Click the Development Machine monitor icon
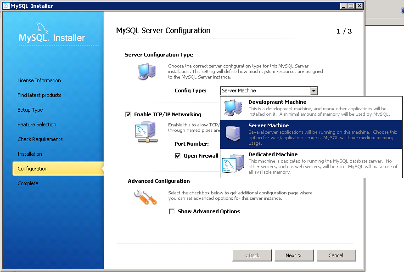 [233, 108]
